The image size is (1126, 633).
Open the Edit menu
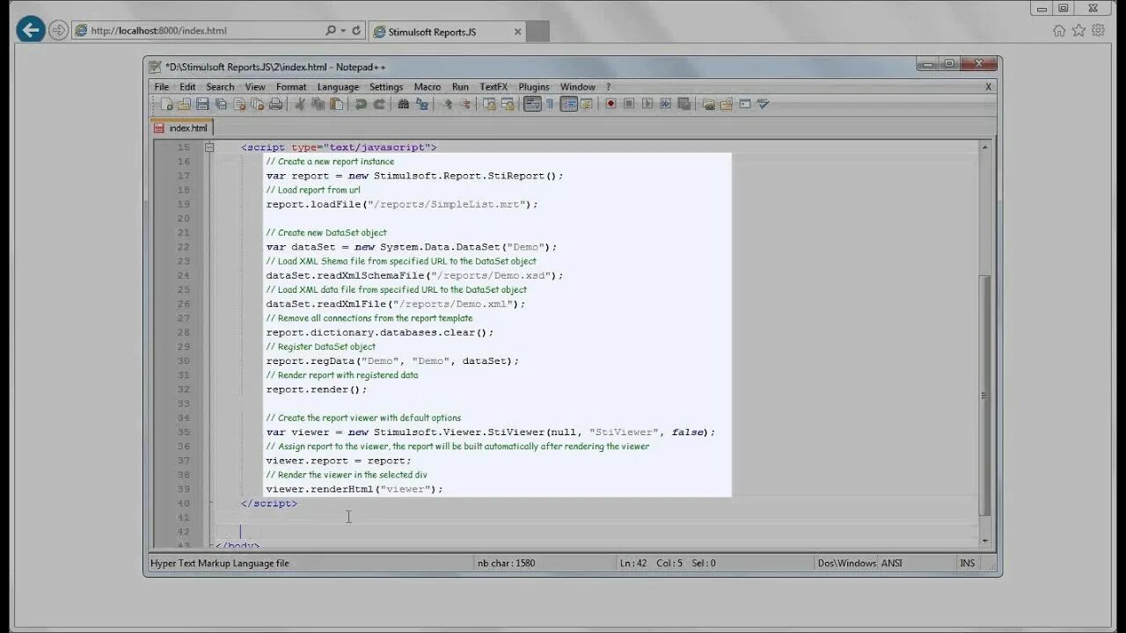click(x=187, y=87)
